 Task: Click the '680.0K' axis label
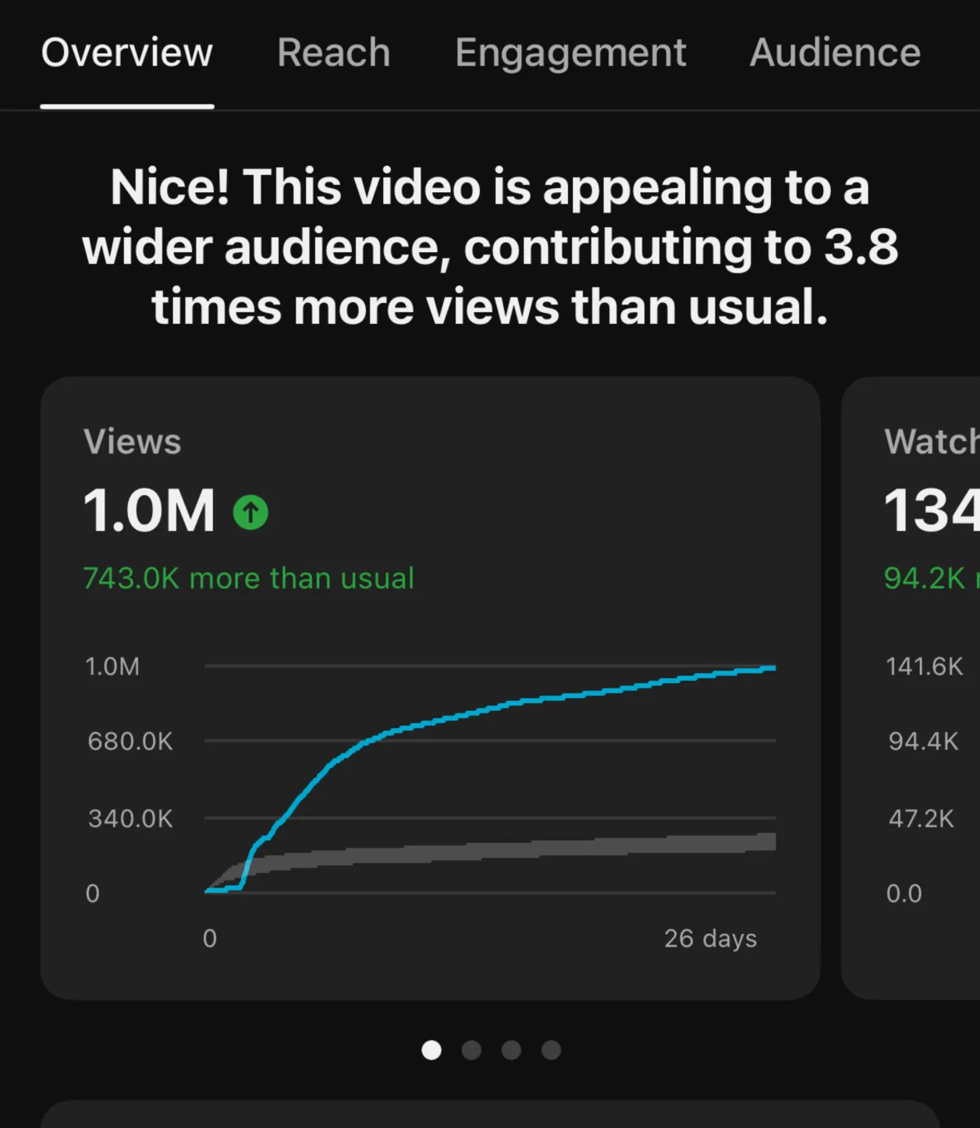pos(130,741)
